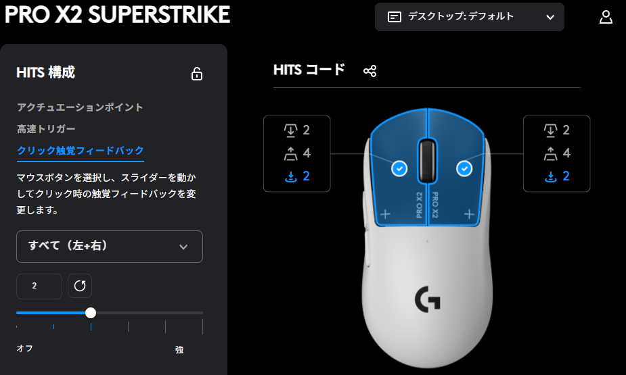626x375 pixels.
Task: Click left panel blue haptic feedback icon
Action: (290, 176)
